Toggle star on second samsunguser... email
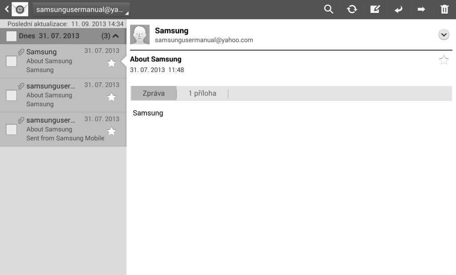 click(111, 97)
